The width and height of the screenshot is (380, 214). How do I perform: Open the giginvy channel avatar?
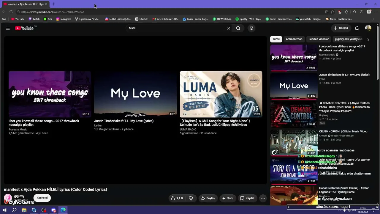coord(8,198)
